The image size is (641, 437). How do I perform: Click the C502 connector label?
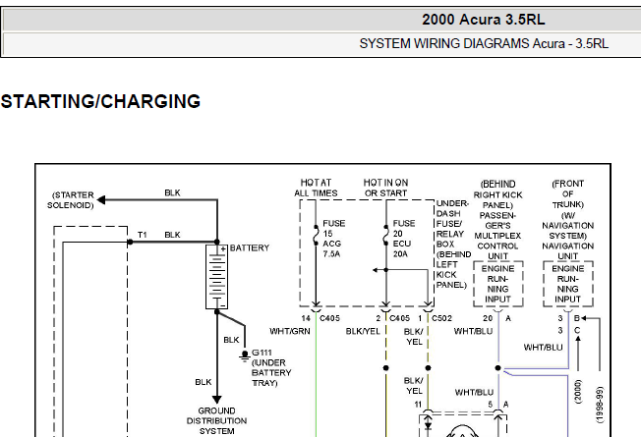click(441, 319)
